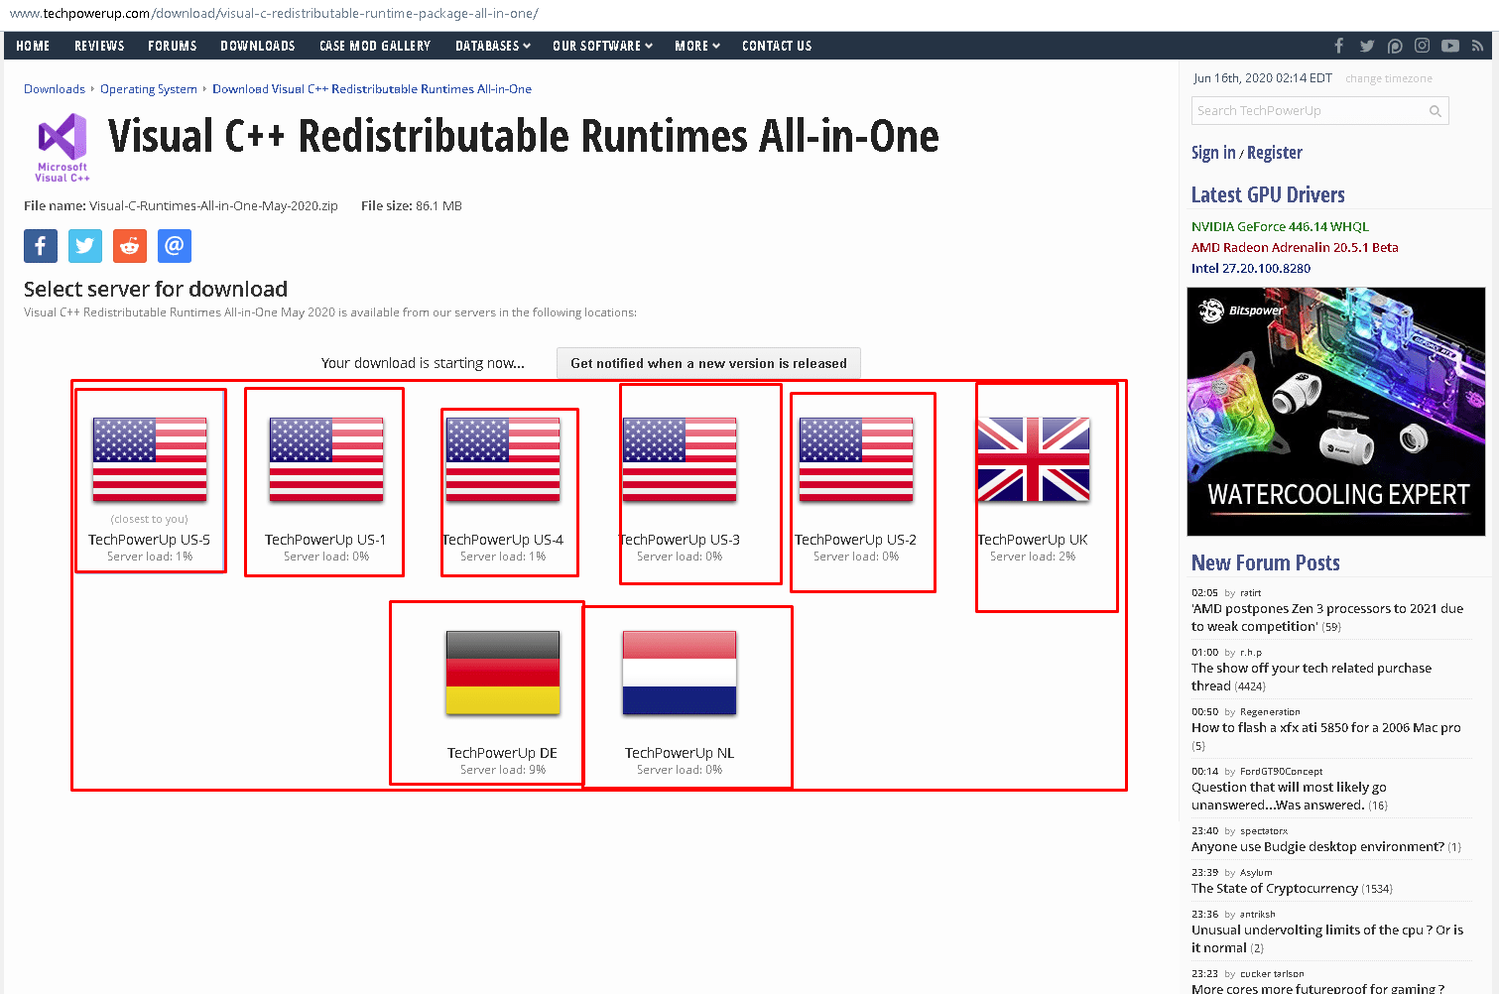Open xfx ati 5850 Mac pro post
Viewport: 1499px width, 994px height.
click(x=1326, y=727)
